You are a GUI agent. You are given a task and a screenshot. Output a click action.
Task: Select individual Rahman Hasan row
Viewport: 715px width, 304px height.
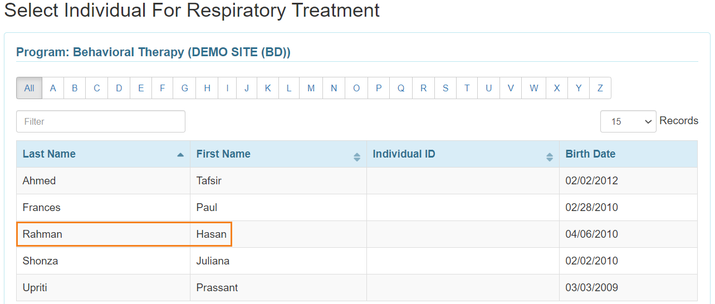(x=356, y=234)
